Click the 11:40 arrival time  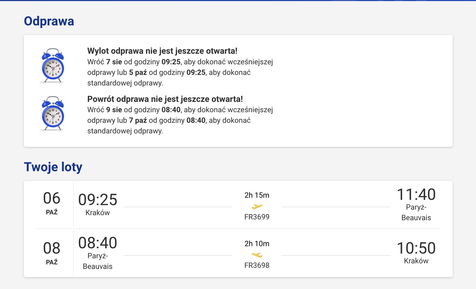[x=416, y=195]
